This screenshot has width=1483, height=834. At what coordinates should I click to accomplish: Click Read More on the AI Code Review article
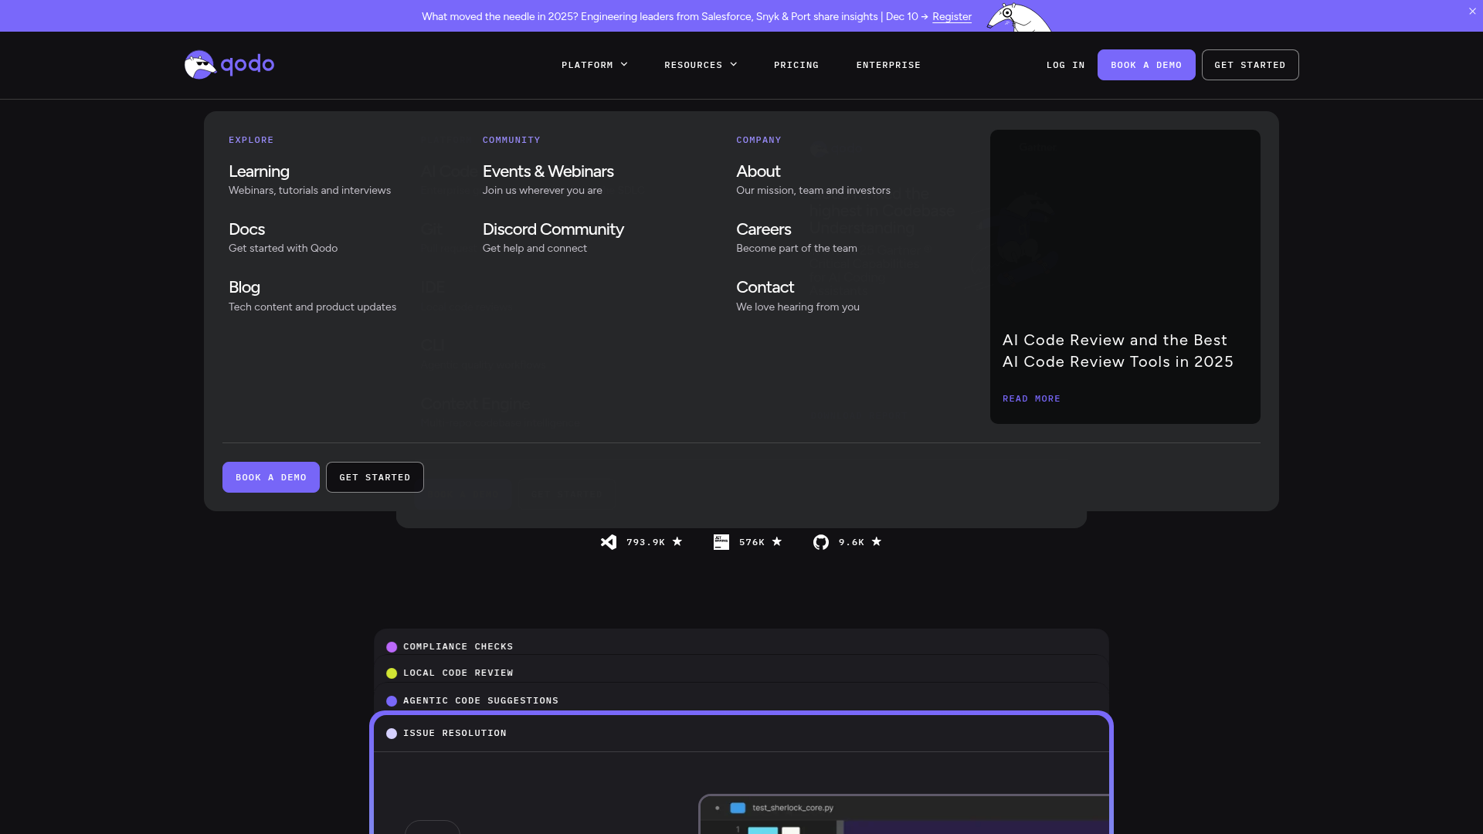point(1031,398)
